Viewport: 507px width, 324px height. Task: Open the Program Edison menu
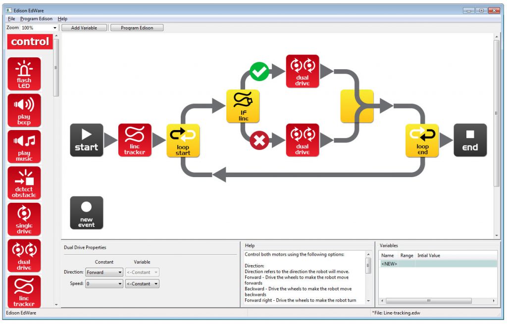(x=36, y=19)
